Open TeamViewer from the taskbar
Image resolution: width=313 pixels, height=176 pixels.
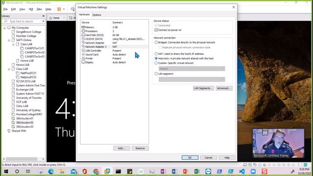[x=208, y=172]
